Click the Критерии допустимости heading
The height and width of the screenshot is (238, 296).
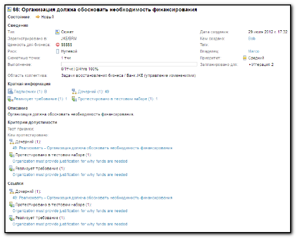click(x=32, y=122)
